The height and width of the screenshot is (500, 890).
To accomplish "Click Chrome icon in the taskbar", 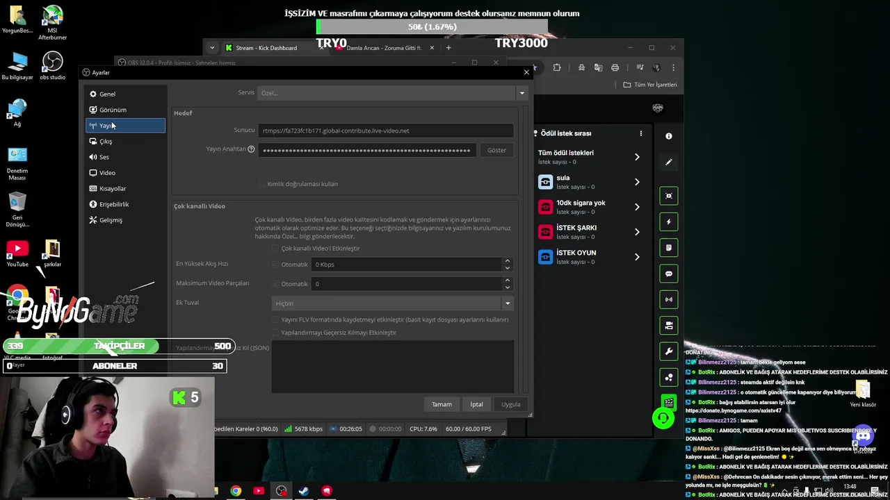I will 236,491.
